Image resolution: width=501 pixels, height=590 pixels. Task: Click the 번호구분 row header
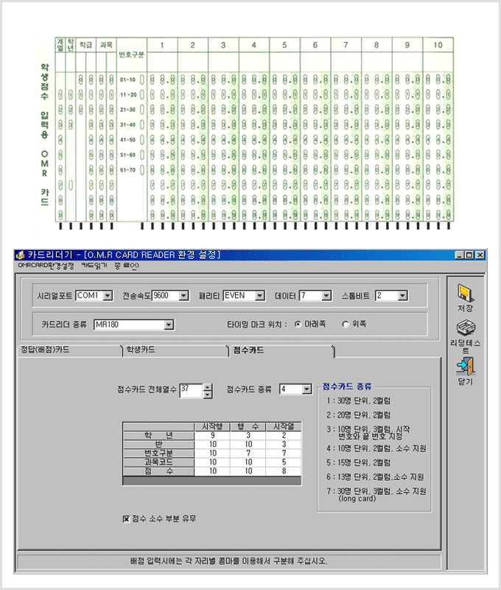tap(158, 454)
